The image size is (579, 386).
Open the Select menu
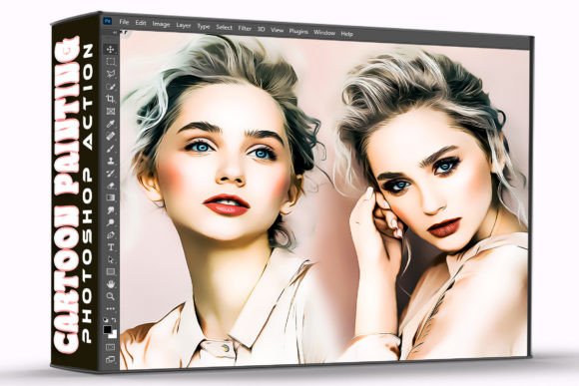pos(225,27)
